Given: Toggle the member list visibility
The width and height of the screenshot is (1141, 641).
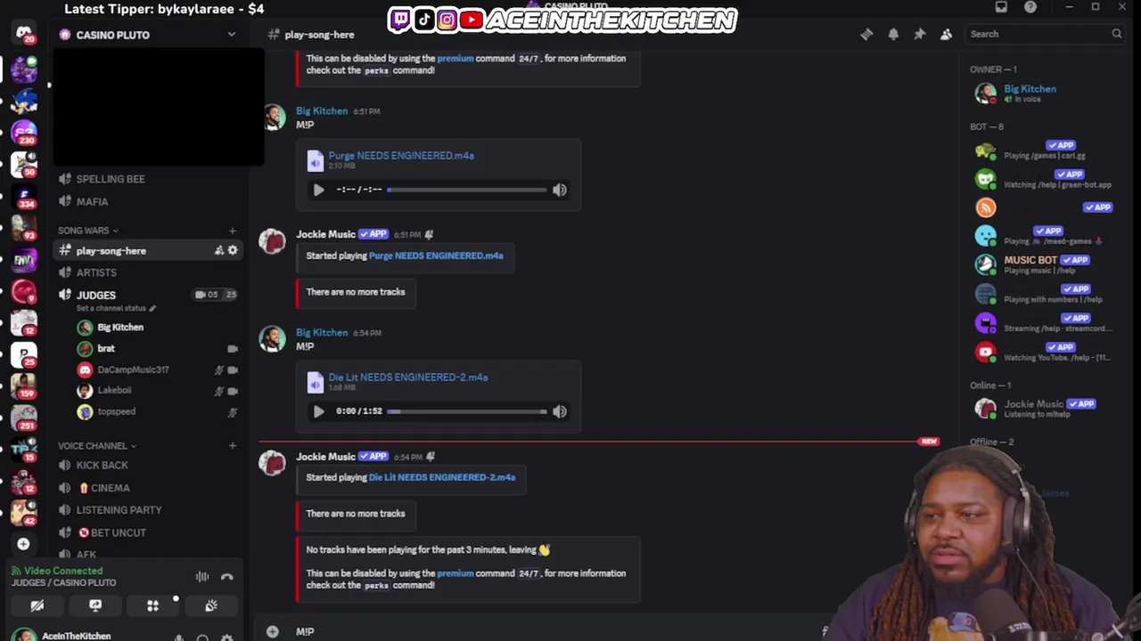Looking at the screenshot, I should pyautogui.click(x=947, y=34).
